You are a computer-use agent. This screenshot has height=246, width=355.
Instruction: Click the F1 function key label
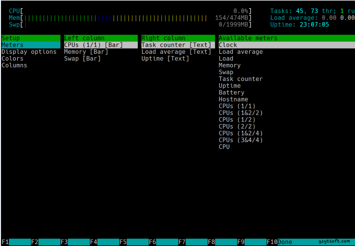pyautogui.click(x=5, y=242)
